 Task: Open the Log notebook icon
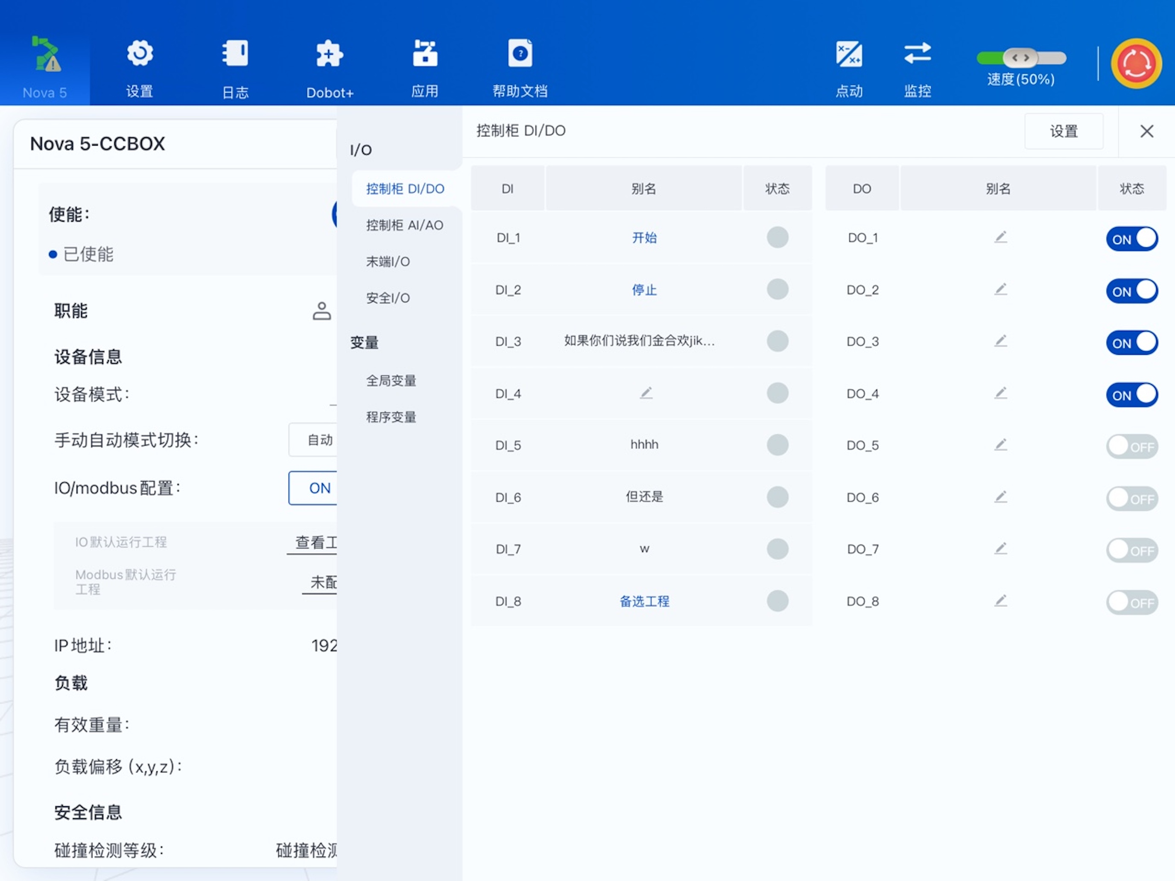(235, 54)
